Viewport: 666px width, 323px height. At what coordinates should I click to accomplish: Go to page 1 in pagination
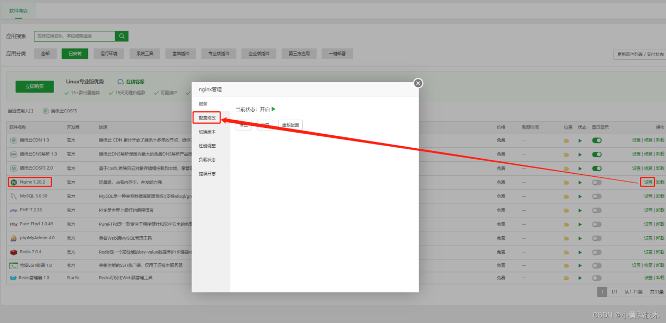click(x=602, y=292)
